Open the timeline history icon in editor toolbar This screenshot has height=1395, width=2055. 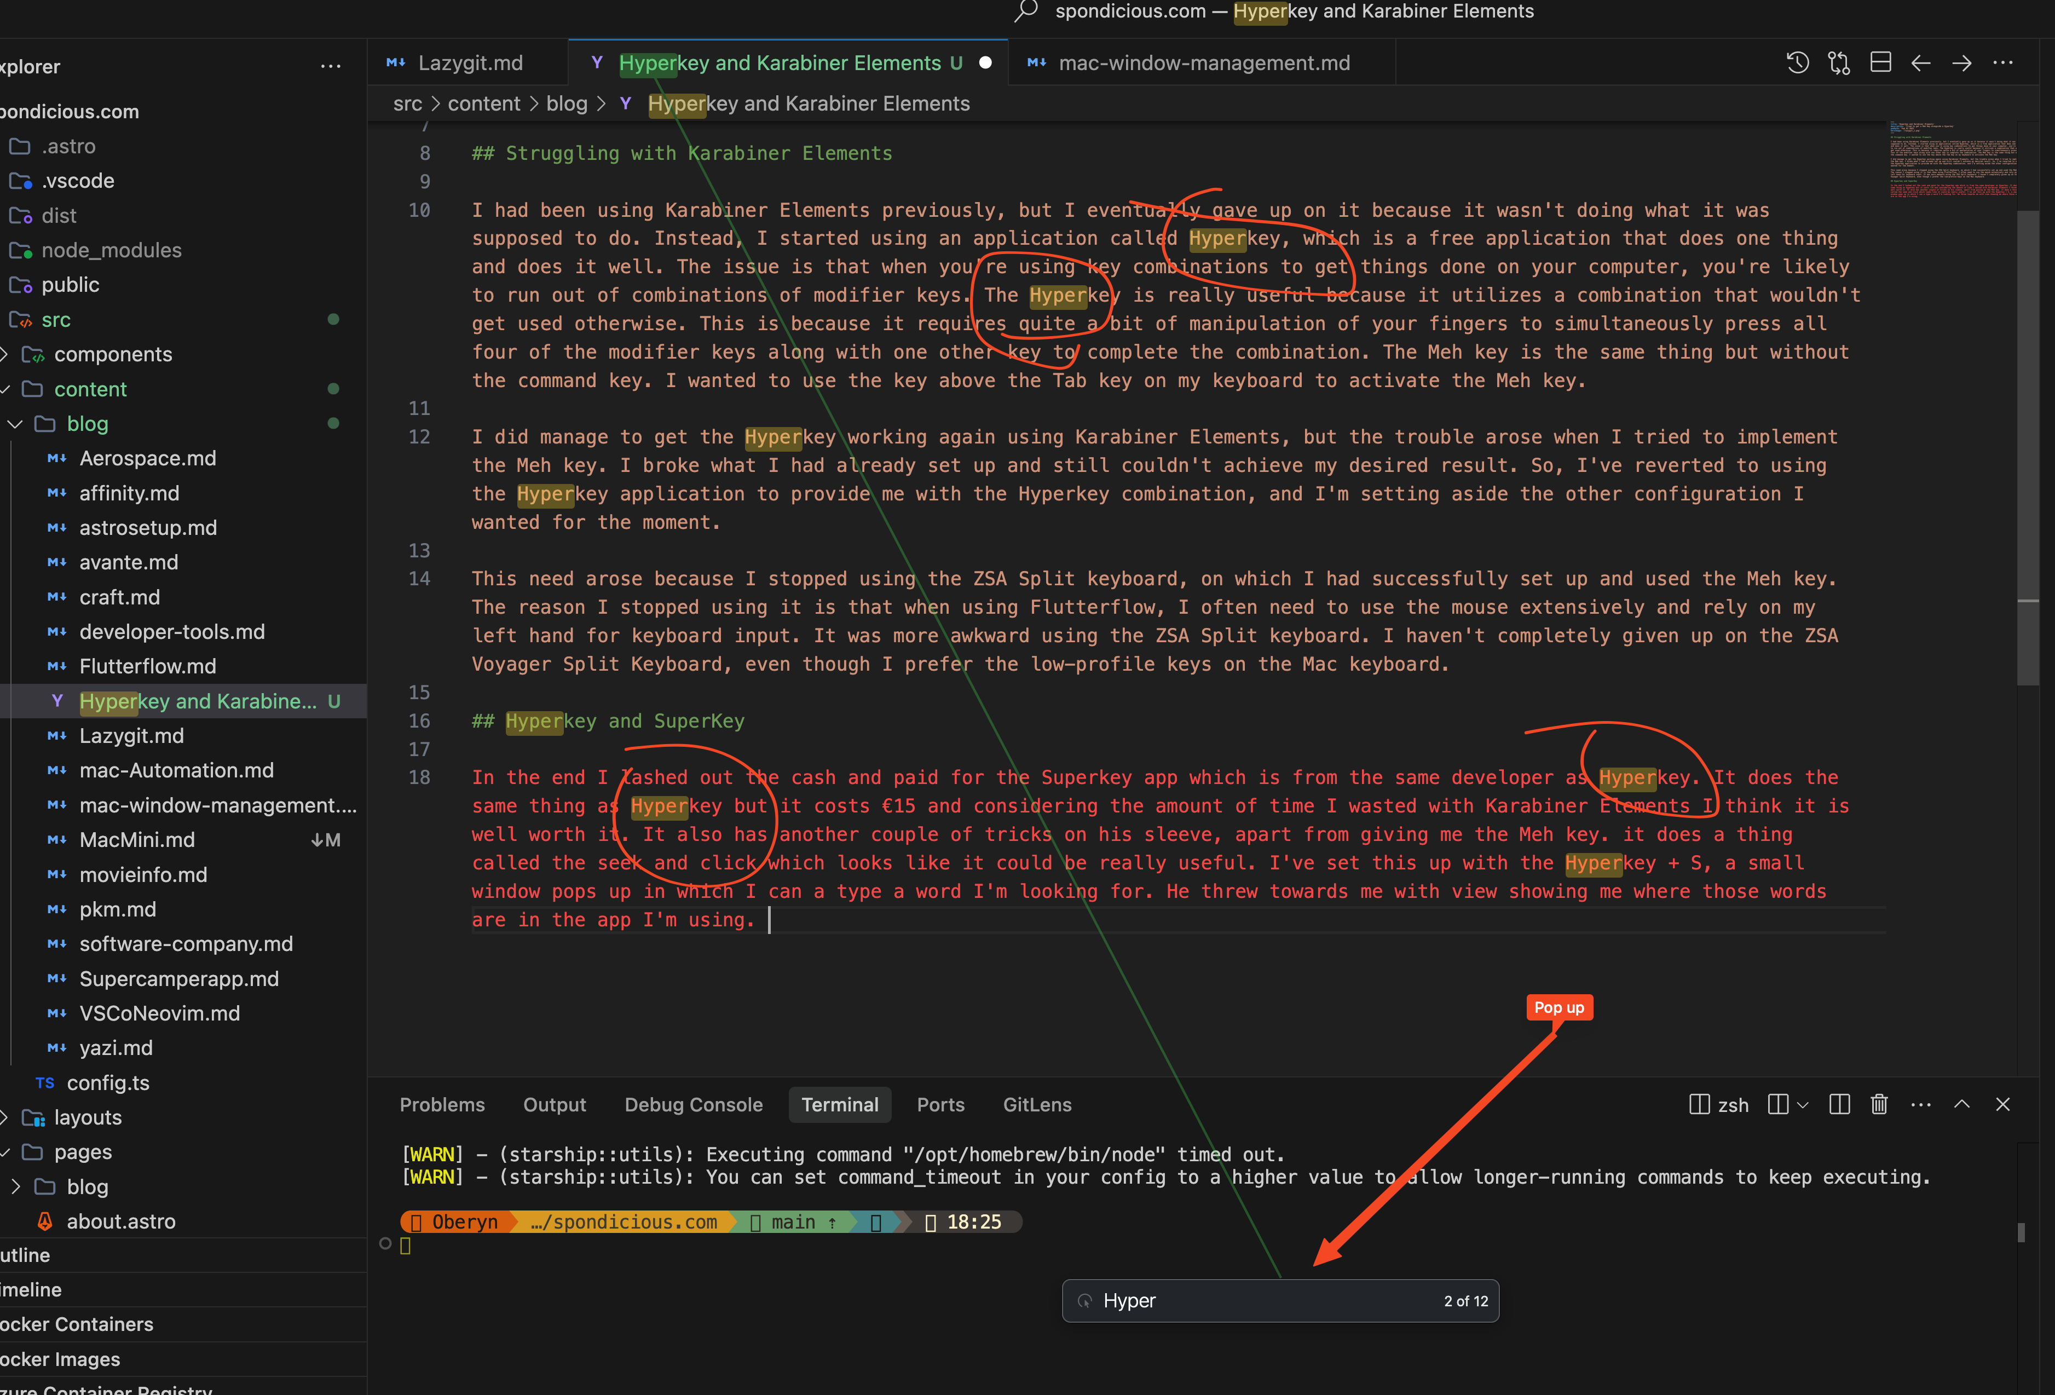click(x=1797, y=63)
